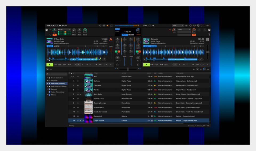Screen dimensions: 256x151
Task: Open the Delay effect selector dropdown
Action: tap(184, 30)
